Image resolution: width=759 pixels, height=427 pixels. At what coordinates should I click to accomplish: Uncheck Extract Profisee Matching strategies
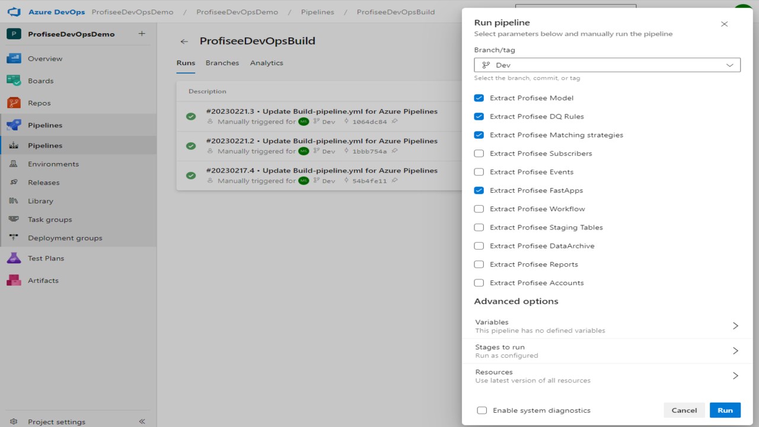coord(479,135)
